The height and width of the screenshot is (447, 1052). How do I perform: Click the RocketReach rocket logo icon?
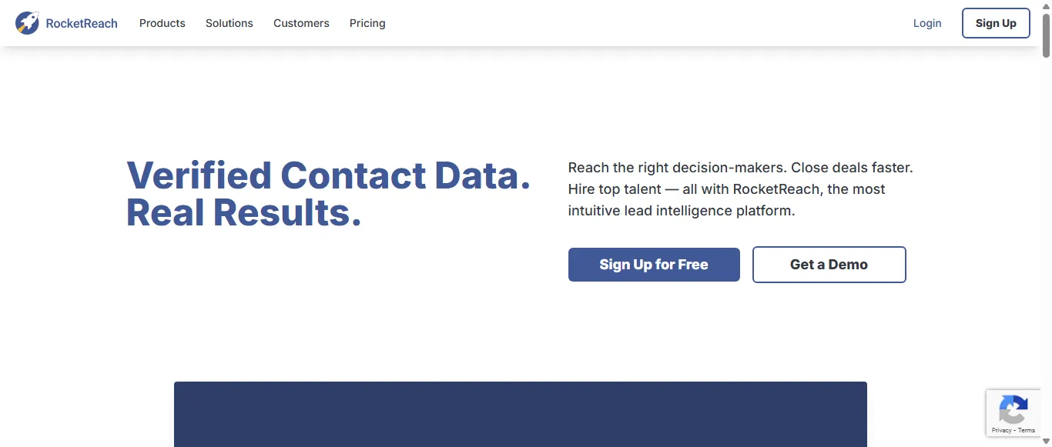[x=27, y=23]
